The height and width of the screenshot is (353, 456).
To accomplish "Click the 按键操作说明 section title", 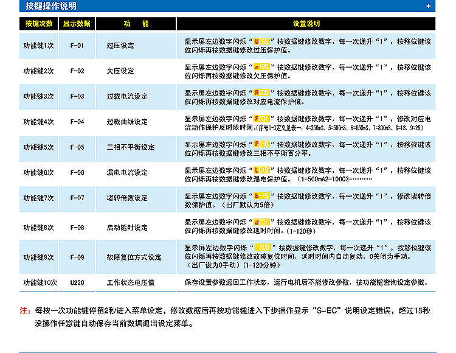I will pyautogui.click(x=51, y=6).
